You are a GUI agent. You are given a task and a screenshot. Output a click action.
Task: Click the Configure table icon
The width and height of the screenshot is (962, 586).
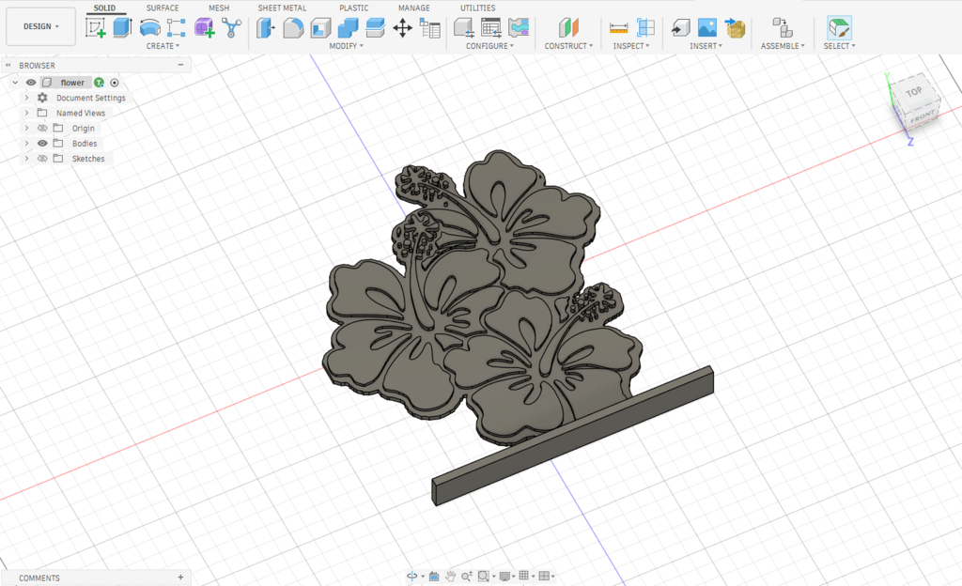490,27
